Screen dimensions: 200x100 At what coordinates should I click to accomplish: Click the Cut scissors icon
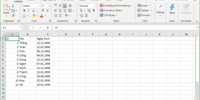coord(13,6)
